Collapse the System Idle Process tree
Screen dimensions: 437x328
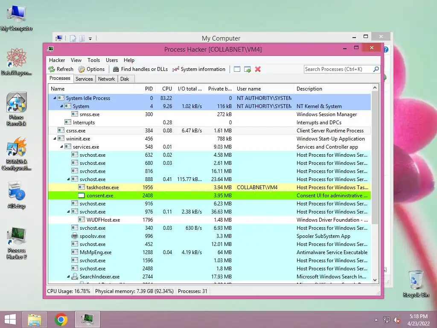pos(55,98)
